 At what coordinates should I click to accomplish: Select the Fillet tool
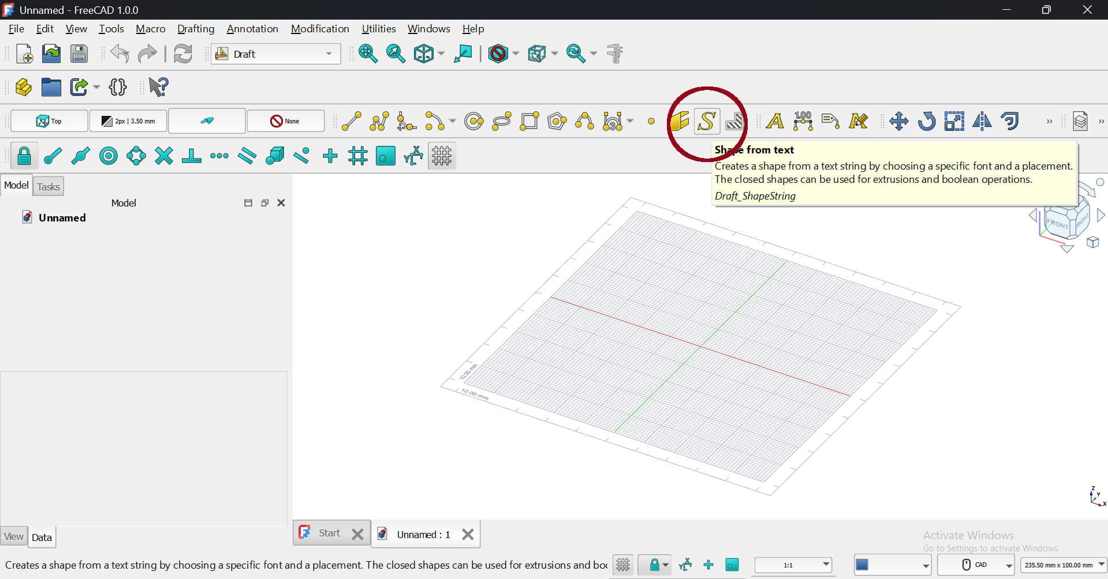click(x=407, y=121)
